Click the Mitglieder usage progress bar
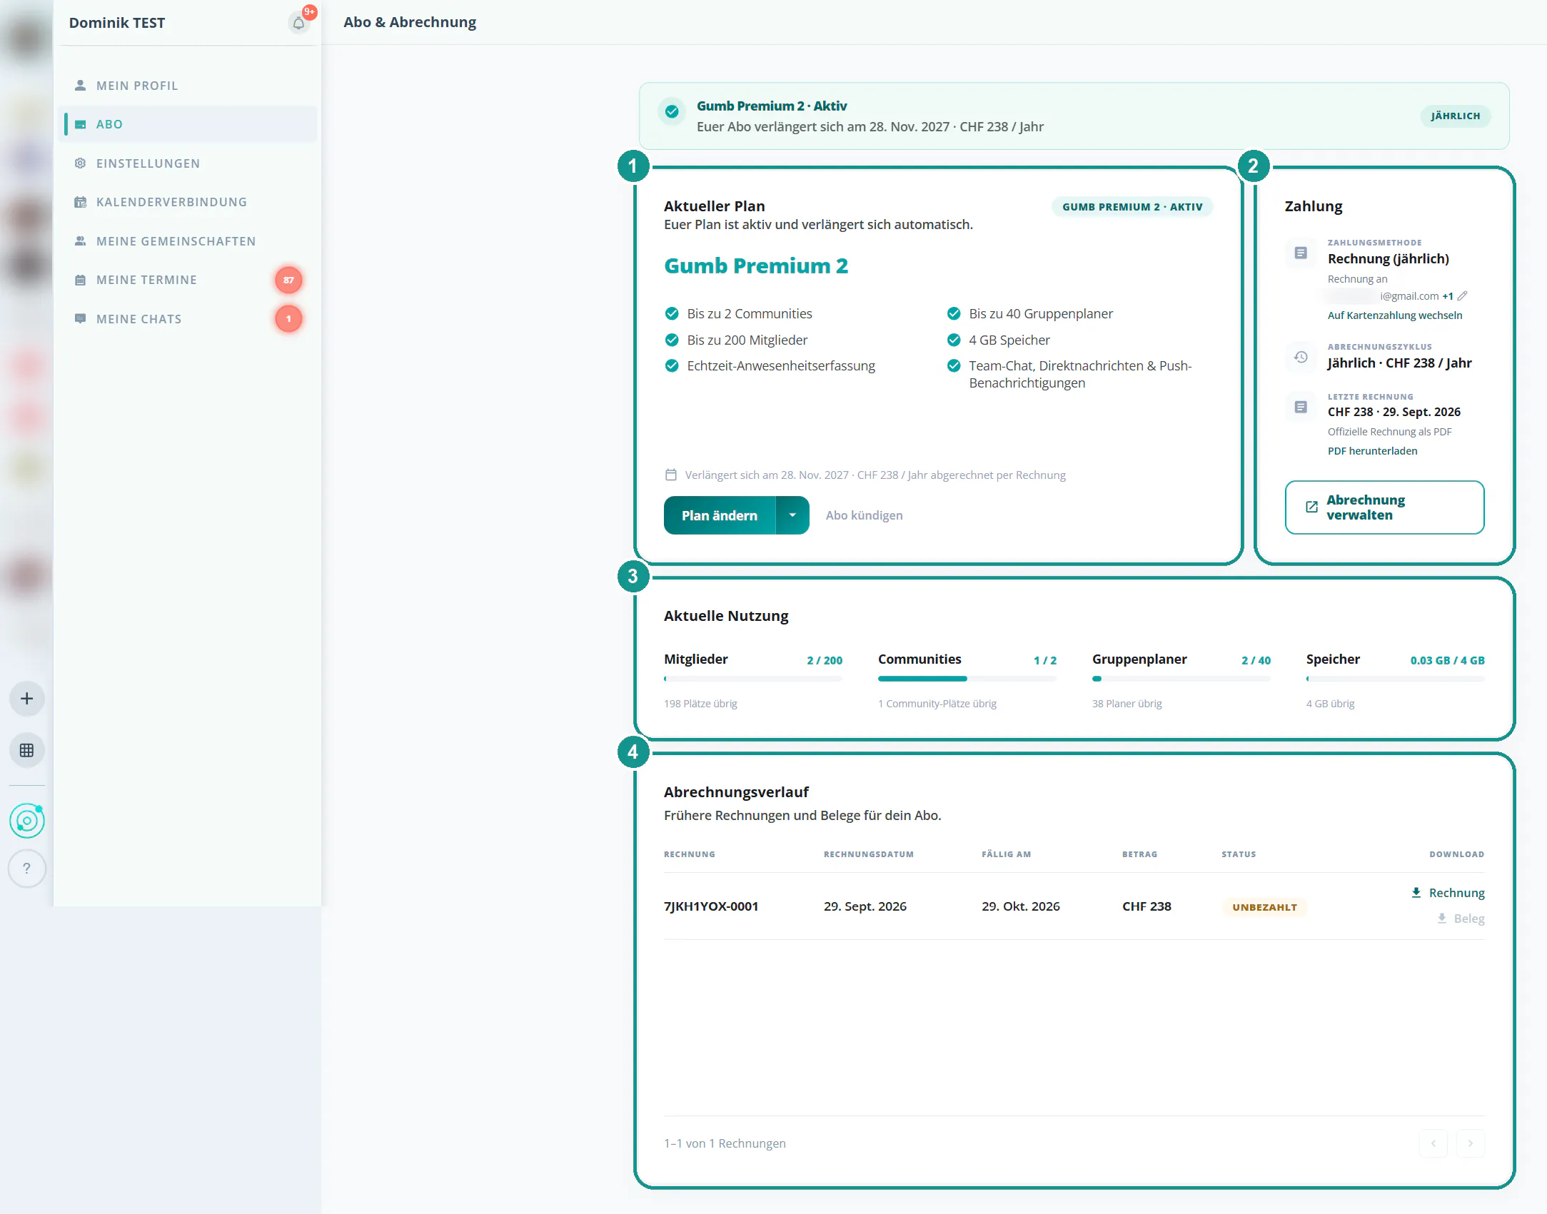Viewport: 1547px width, 1214px height. tap(753, 679)
